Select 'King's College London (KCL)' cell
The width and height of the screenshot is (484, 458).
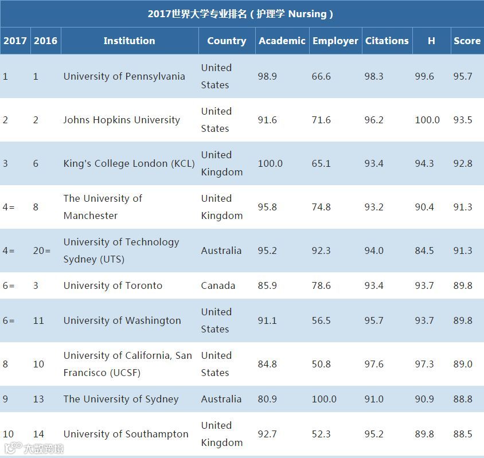tap(129, 163)
